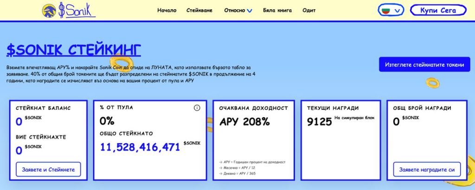Click the handwritten $Sonik wordmark

pos(77,11)
